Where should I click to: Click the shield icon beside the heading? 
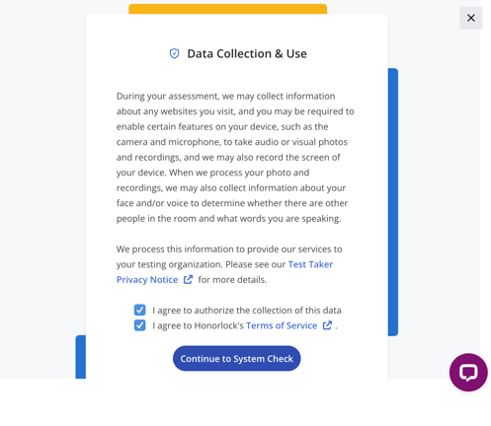(174, 53)
